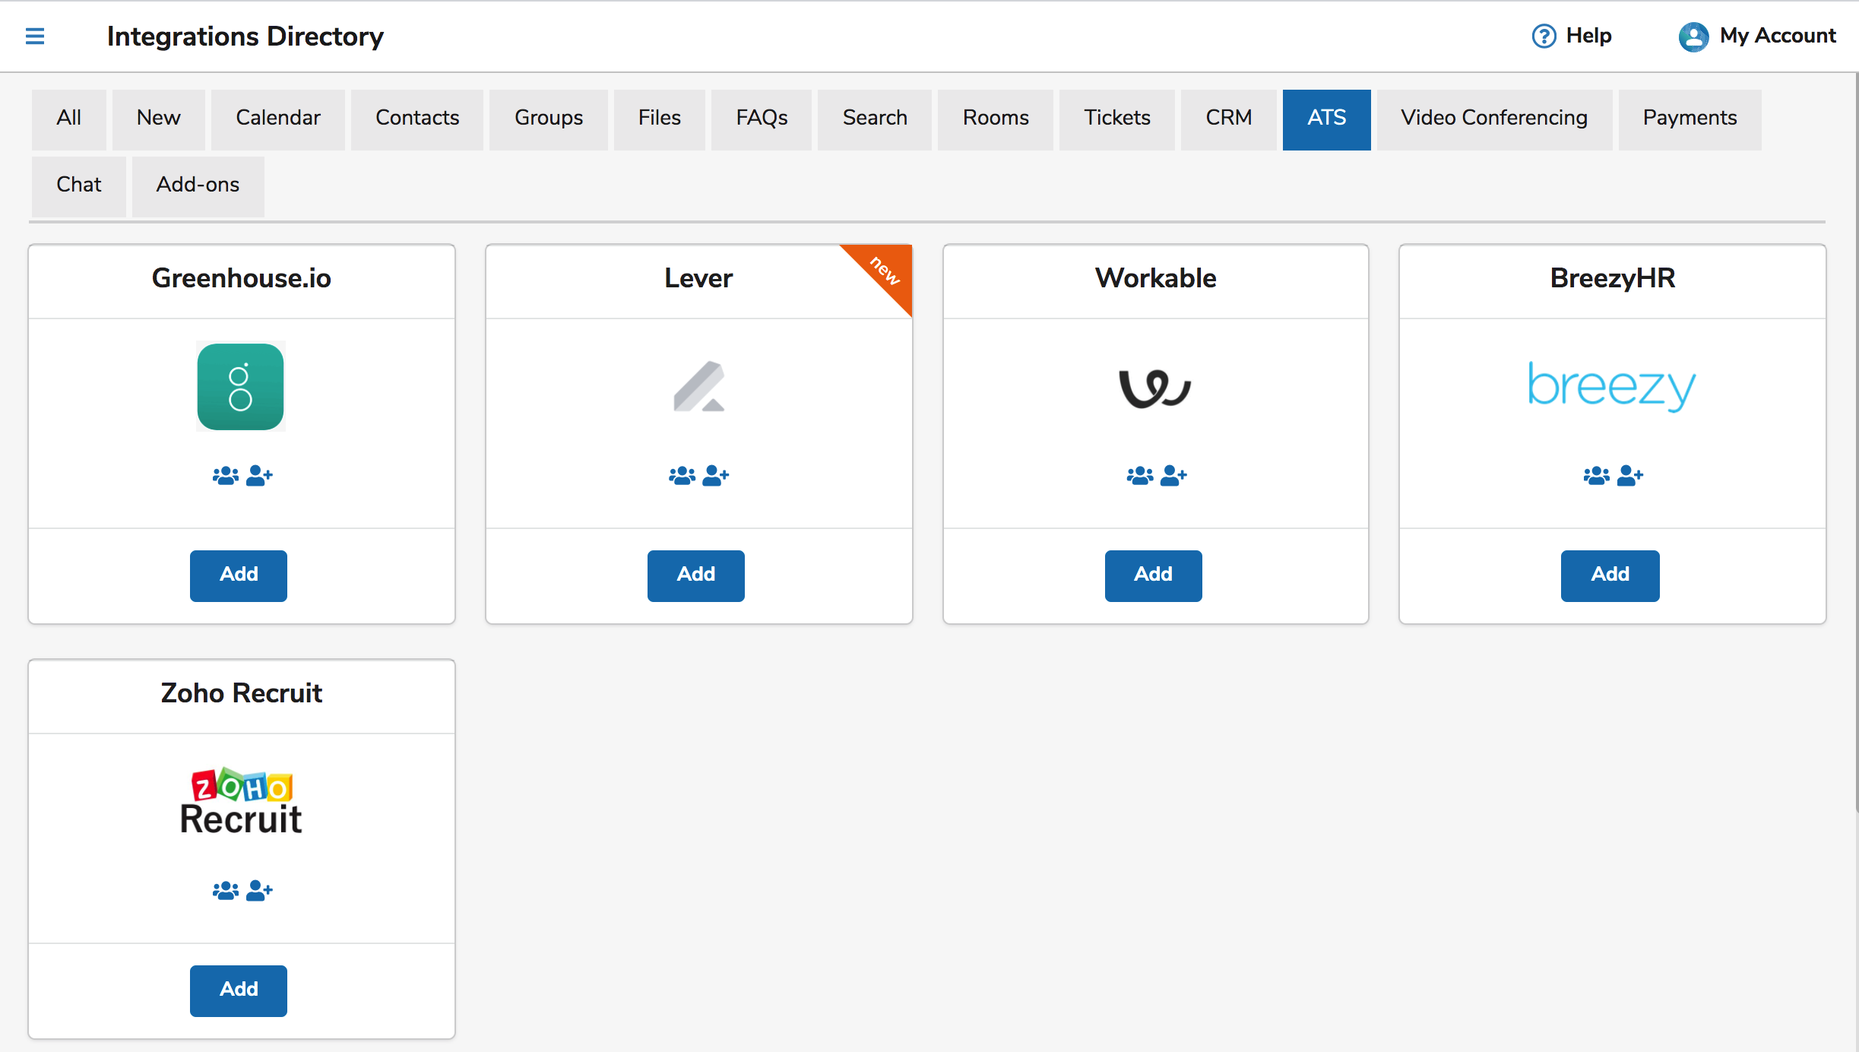Click Zoho Recruit add-user icon
The width and height of the screenshot is (1859, 1052).
click(x=259, y=890)
